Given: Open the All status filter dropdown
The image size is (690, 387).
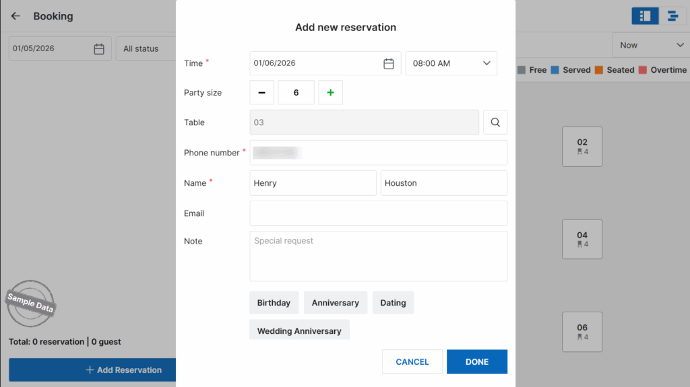Looking at the screenshot, I should point(145,49).
